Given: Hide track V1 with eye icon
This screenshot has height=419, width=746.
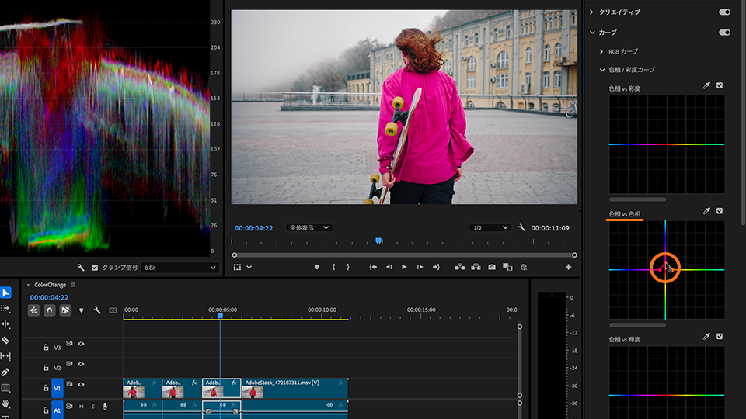Looking at the screenshot, I should tap(82, 384).
